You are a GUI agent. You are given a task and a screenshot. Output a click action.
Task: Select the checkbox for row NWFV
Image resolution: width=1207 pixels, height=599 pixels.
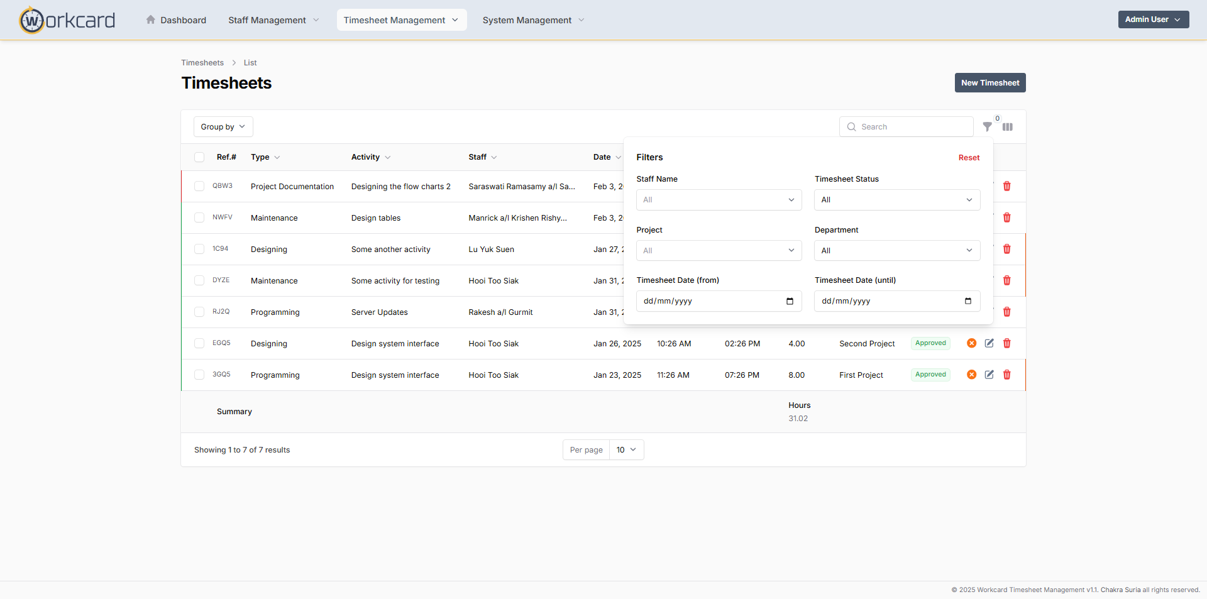[199, 217]
